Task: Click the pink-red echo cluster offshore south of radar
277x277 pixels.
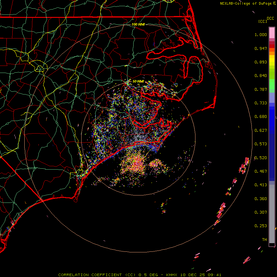Action: 136,163
